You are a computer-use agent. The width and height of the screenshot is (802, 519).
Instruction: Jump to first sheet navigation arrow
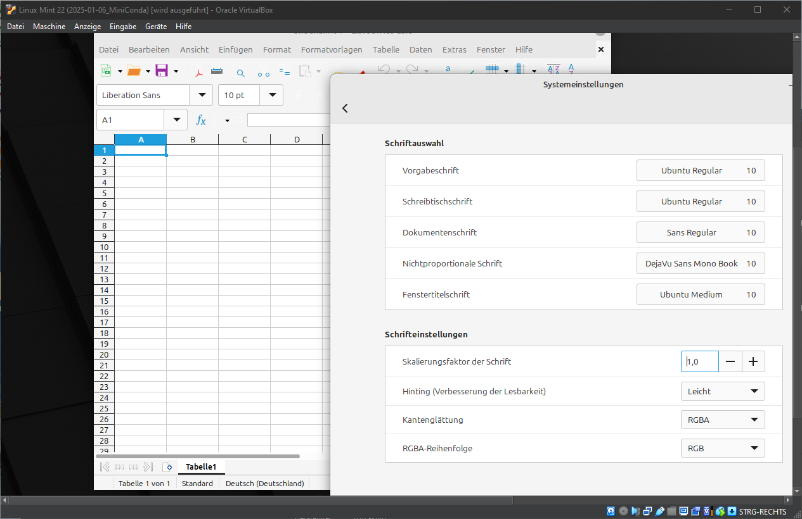pos(105,467)
